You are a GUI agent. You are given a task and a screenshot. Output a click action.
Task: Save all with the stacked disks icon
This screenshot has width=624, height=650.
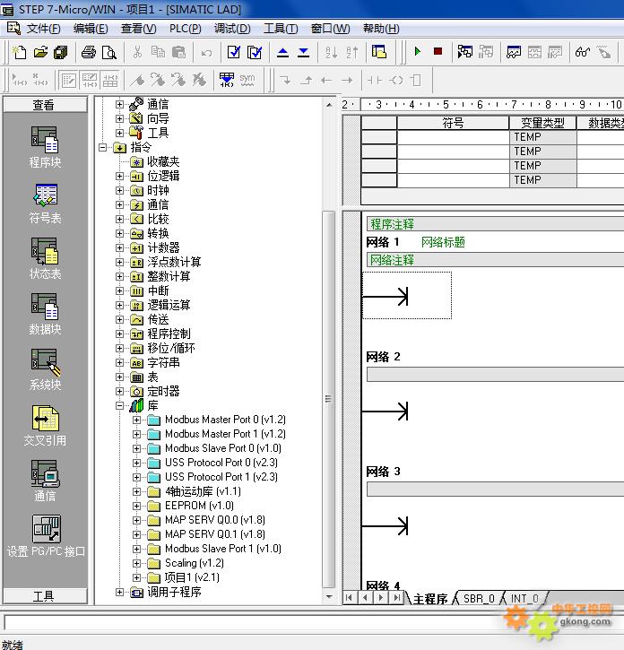pyautogui.click(x=61, y=52)
